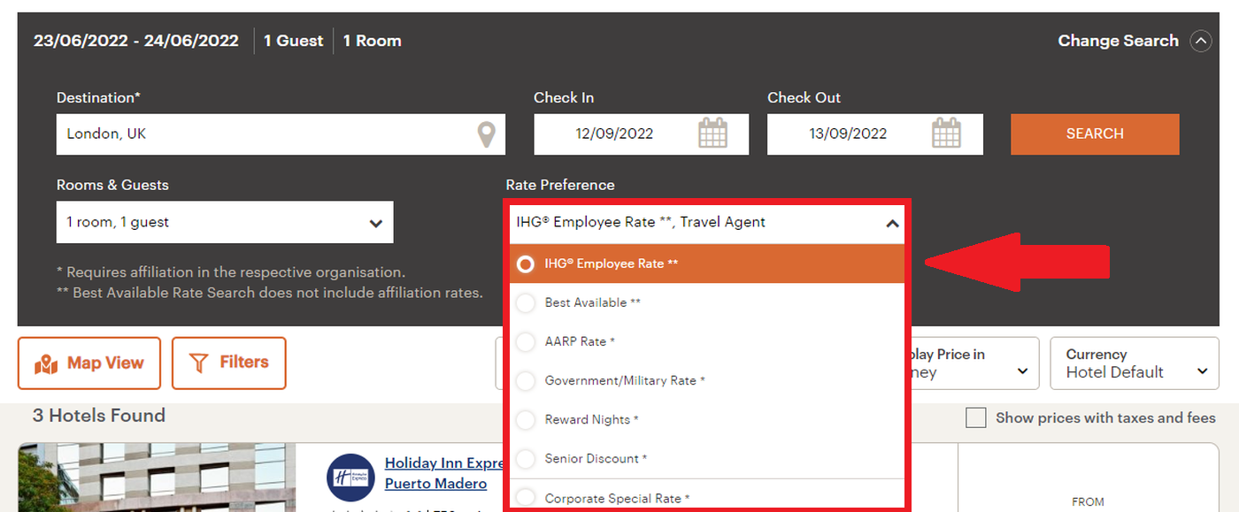Click the destination location pin icon
This screenshot has width=1239, height=512.
[x=486, y=134]
